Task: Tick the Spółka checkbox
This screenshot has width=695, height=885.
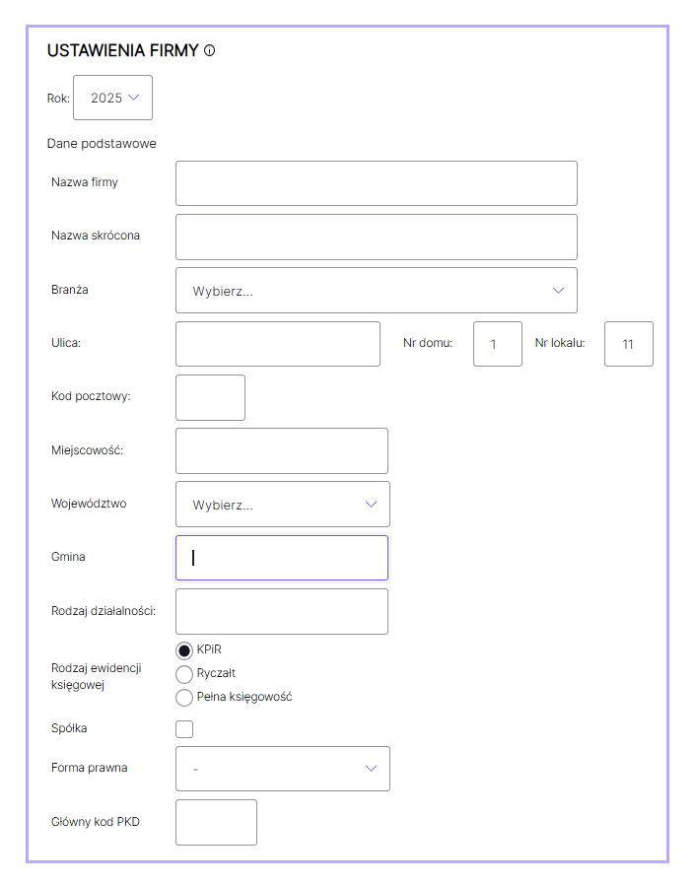Action: pos(184,729)
